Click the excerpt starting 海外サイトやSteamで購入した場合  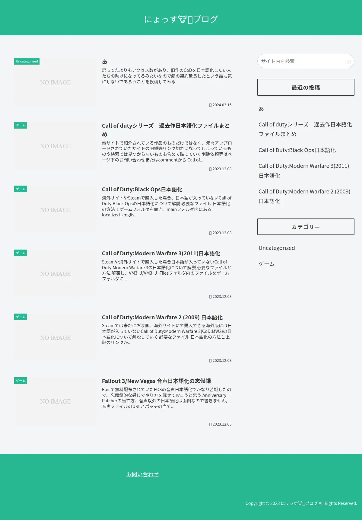pyautogui.click(x=167, y=206)
